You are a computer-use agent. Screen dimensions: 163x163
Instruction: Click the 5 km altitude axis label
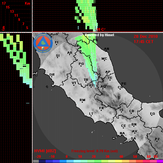27,28
